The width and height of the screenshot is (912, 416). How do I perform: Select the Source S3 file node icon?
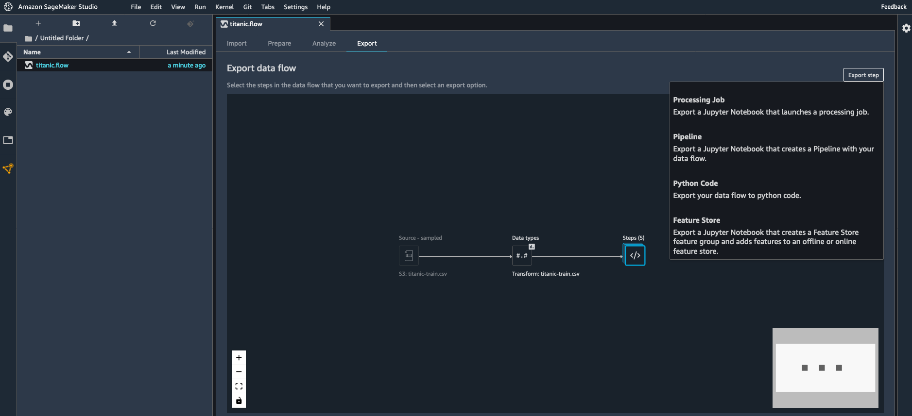point(409,255)
